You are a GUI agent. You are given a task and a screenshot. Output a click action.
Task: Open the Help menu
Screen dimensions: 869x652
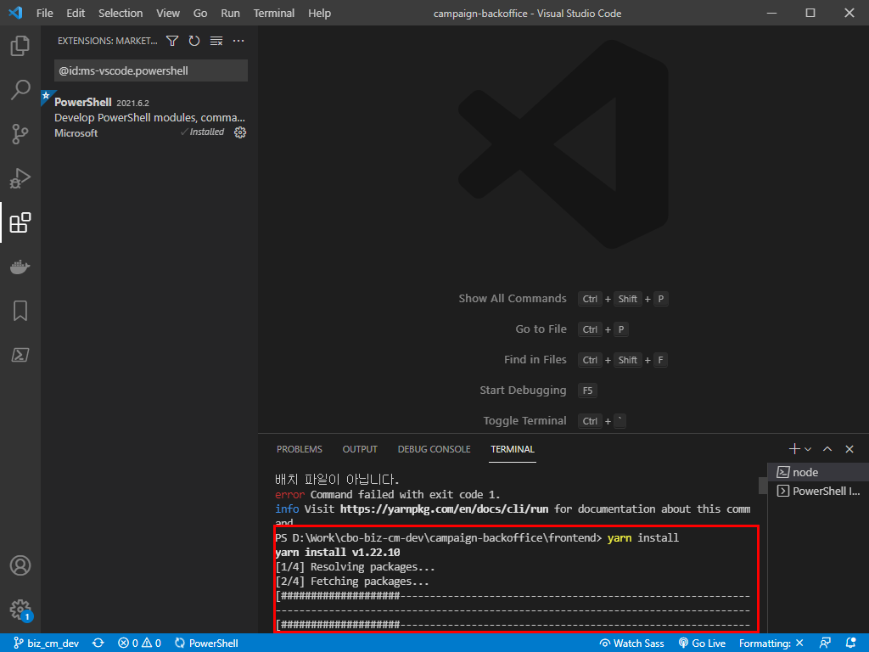[319, 13]
